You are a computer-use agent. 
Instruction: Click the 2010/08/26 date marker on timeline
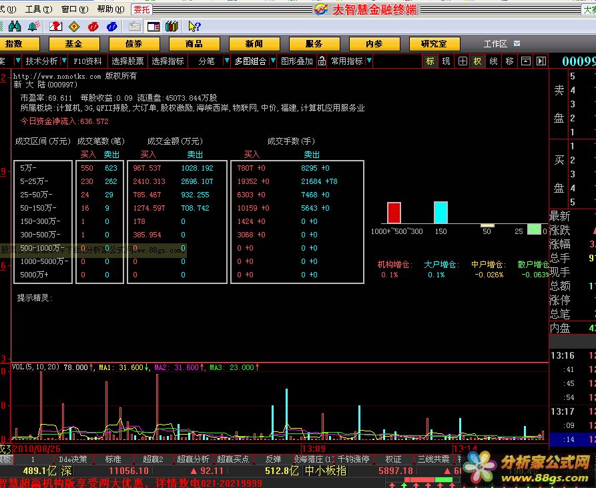37,449
